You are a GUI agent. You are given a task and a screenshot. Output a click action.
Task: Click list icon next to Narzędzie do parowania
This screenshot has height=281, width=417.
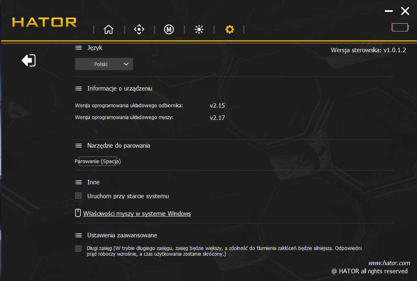78,146
